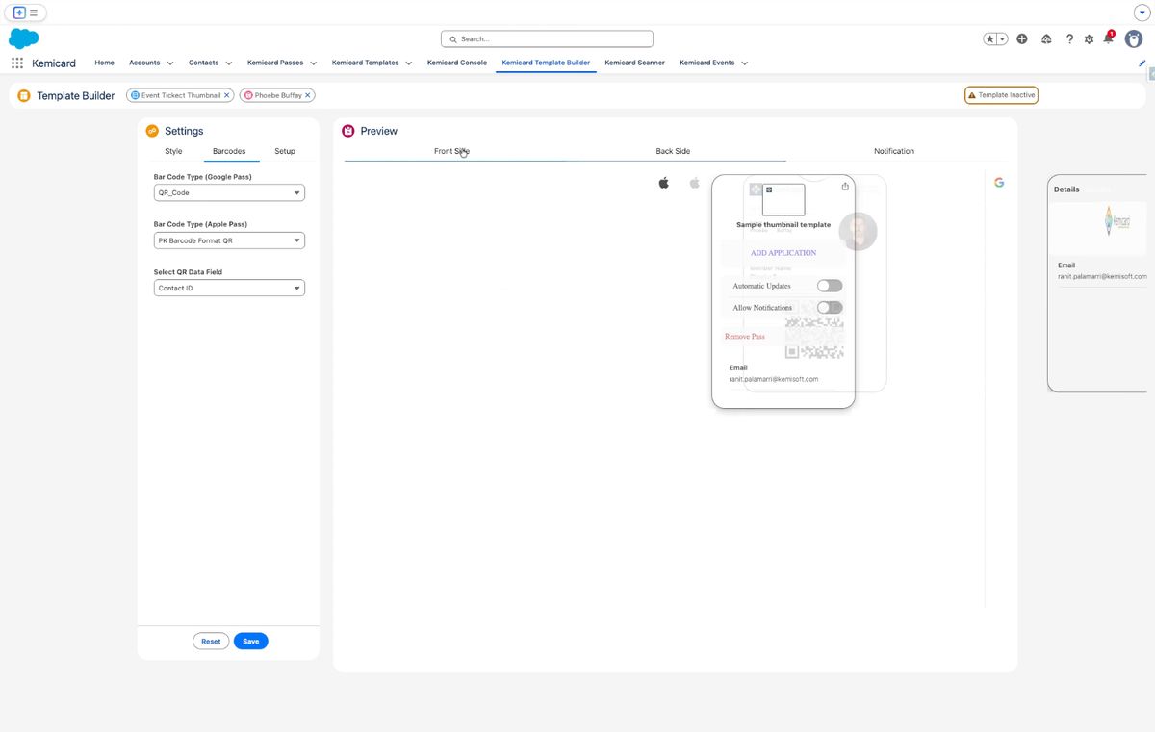Click the Kemicard Template Builder nav tab
Viewport: 1155px width, 732px height.
[x=546, y=63]
